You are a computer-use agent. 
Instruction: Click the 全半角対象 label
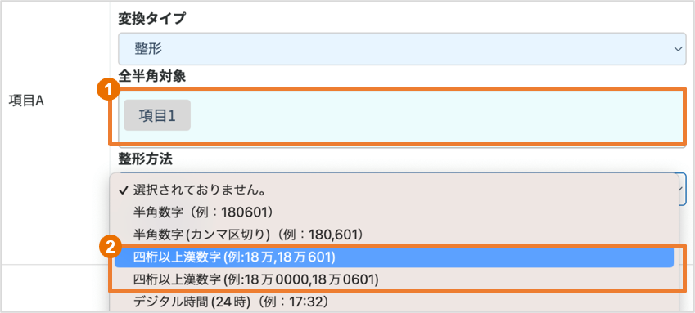[x=152, y=76]
